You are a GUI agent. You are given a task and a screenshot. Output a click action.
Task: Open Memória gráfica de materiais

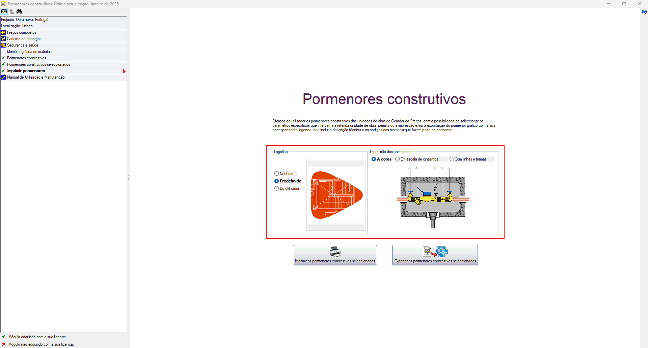tap(63, 52)
